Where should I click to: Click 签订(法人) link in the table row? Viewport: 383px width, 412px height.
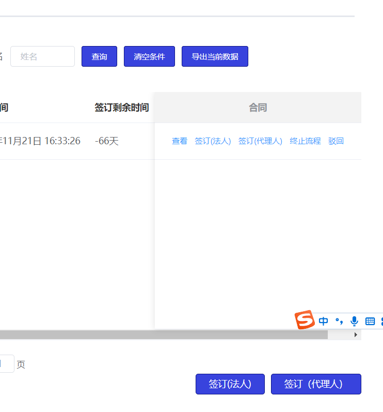click(213, 141)
